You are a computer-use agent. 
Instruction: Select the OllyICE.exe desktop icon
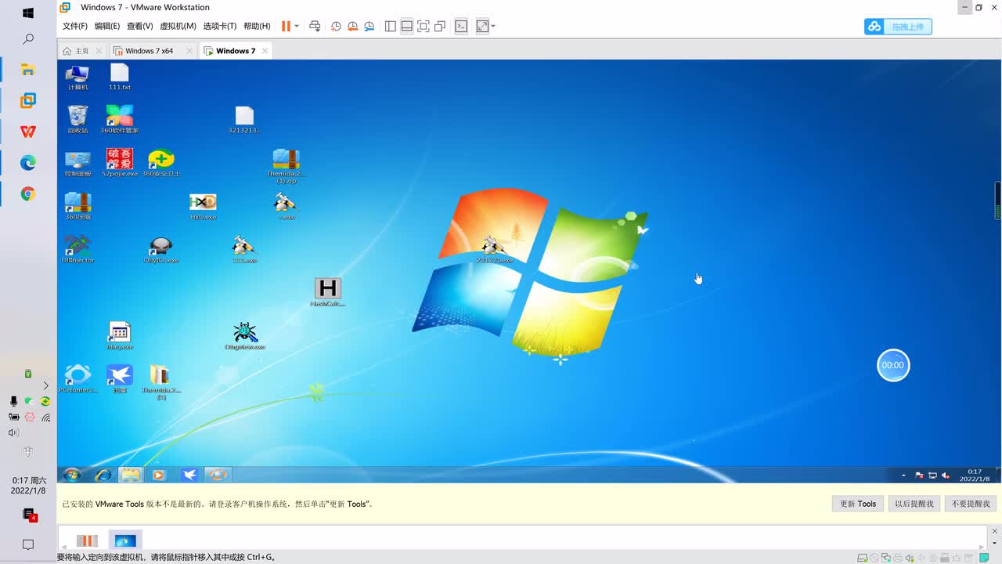(x=161, y=249)
